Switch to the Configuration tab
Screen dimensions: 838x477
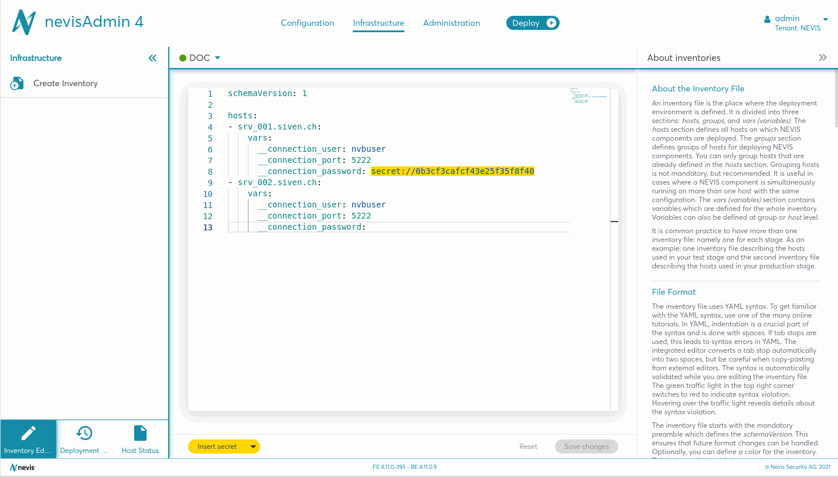[x=307, y=23]
